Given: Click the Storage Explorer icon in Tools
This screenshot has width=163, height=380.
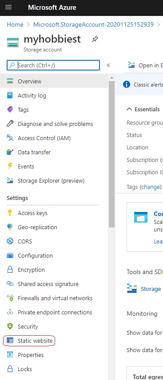Looking at the screenshot, I should pyautogui.click(x=132, y=288).
